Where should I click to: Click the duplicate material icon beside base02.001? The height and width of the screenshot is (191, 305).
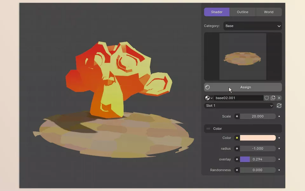[x=273, y=98]
